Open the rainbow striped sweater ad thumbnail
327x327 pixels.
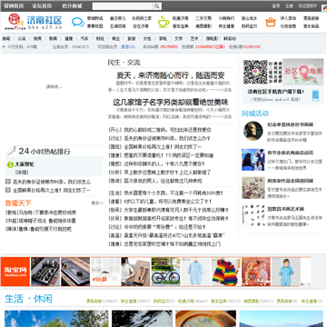(x=225, y=272)
